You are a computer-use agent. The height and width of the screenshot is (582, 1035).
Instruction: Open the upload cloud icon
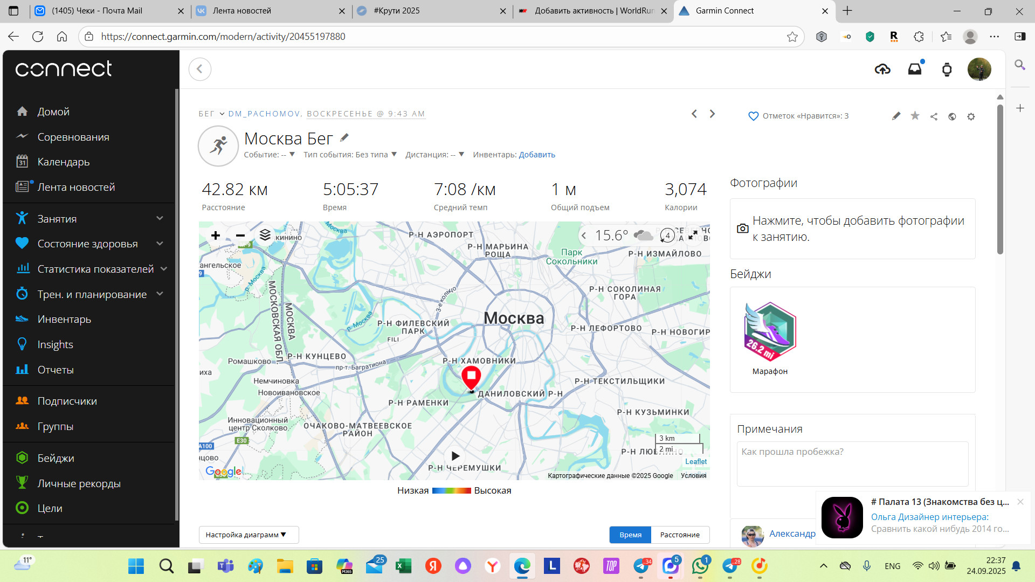point(882,69)
